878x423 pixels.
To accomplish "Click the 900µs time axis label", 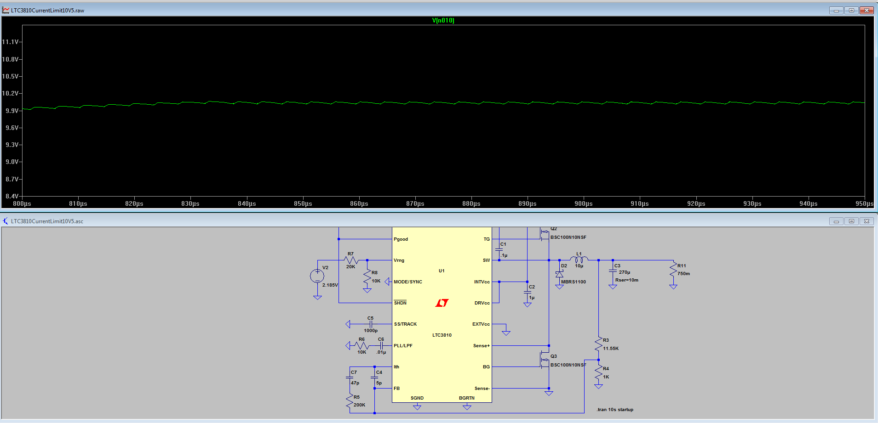I will [x=584, y=203].
